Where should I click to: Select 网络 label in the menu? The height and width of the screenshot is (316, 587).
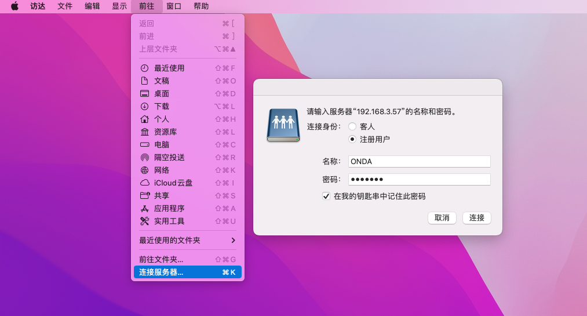point(162,170)
